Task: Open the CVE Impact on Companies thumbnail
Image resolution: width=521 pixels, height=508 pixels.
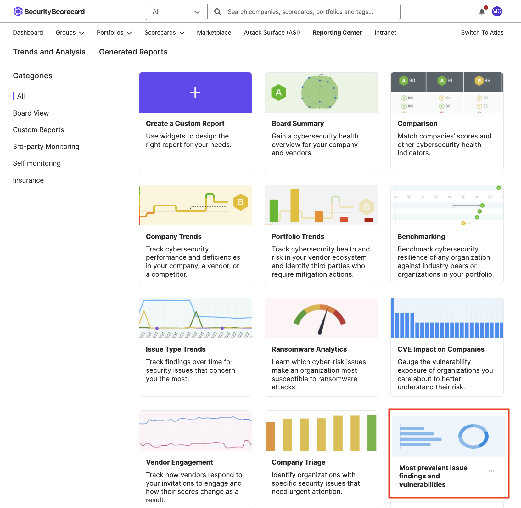Action: (x=447, y=318)
